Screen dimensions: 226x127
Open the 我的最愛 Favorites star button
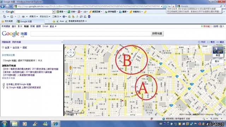7,21
